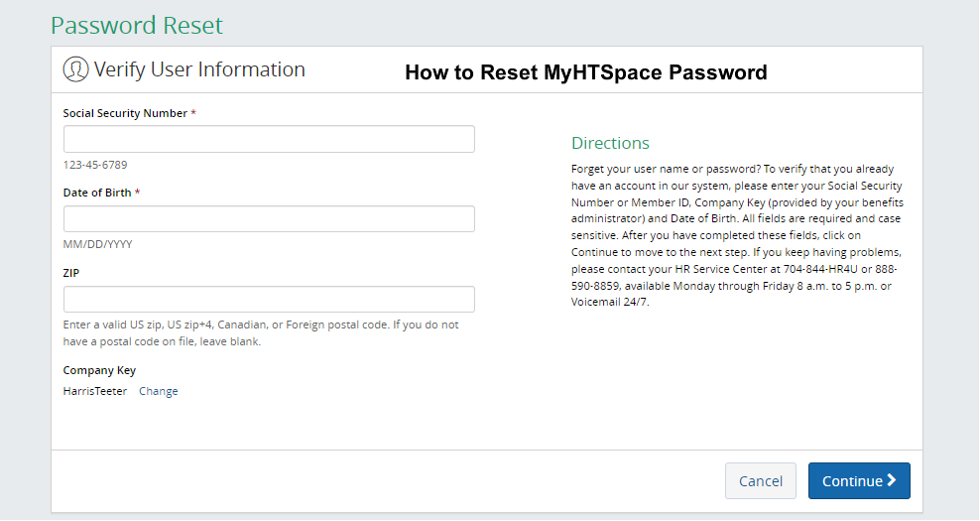Click the Continue button text
Viewport: 980px width, 521px height.
pyautogui.click(x=852, y=481)
